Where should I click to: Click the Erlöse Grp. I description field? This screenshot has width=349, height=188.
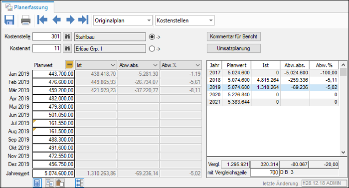click(x=110, y=48)
